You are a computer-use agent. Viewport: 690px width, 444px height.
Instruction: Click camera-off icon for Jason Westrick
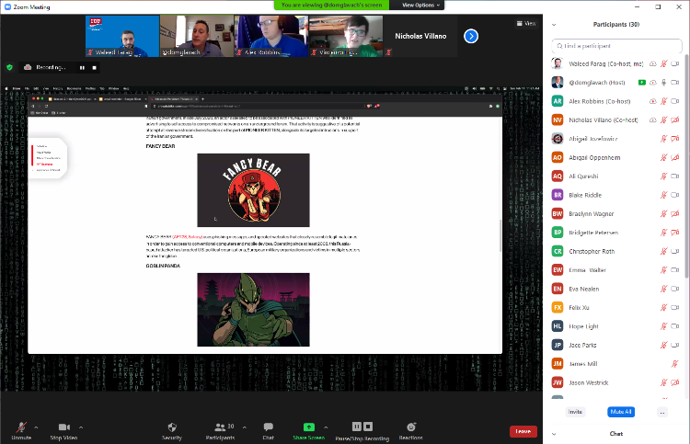674,382
